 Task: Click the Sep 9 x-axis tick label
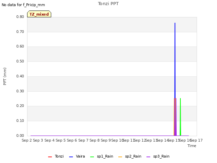pyautogui.click(x=106, y=140)
